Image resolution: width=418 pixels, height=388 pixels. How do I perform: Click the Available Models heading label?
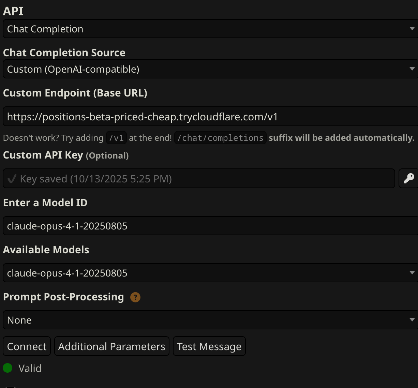click(46, 250)
